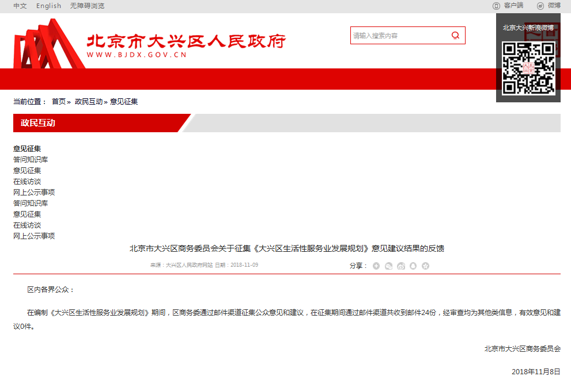Open more share options plus icon
The image size is (571, 380).
click(376, 266)
